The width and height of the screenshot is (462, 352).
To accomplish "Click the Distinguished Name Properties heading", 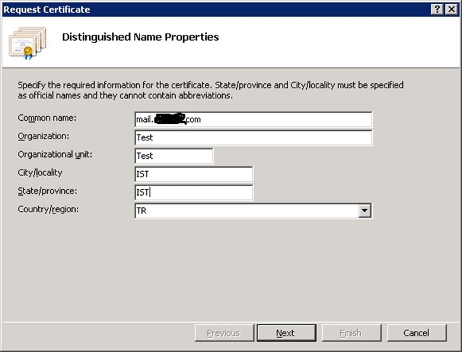I will (x=140, y=37).
